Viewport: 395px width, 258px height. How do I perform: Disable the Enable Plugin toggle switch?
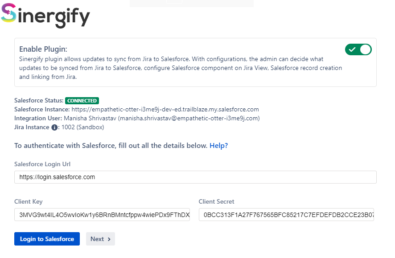[x=358, y=49]
